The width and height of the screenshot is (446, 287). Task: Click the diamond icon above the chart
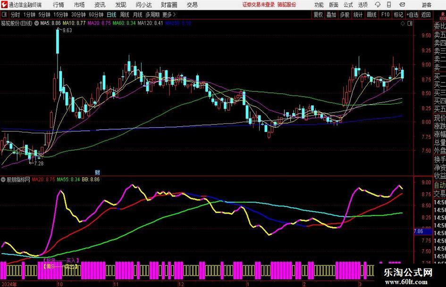(403, 24)
